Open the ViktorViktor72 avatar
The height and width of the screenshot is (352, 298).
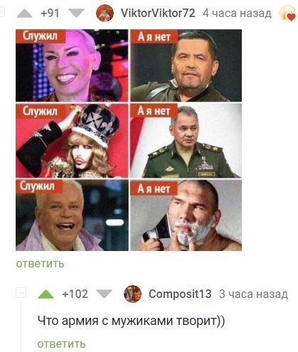pyautogui.click(x=105, y=13)
